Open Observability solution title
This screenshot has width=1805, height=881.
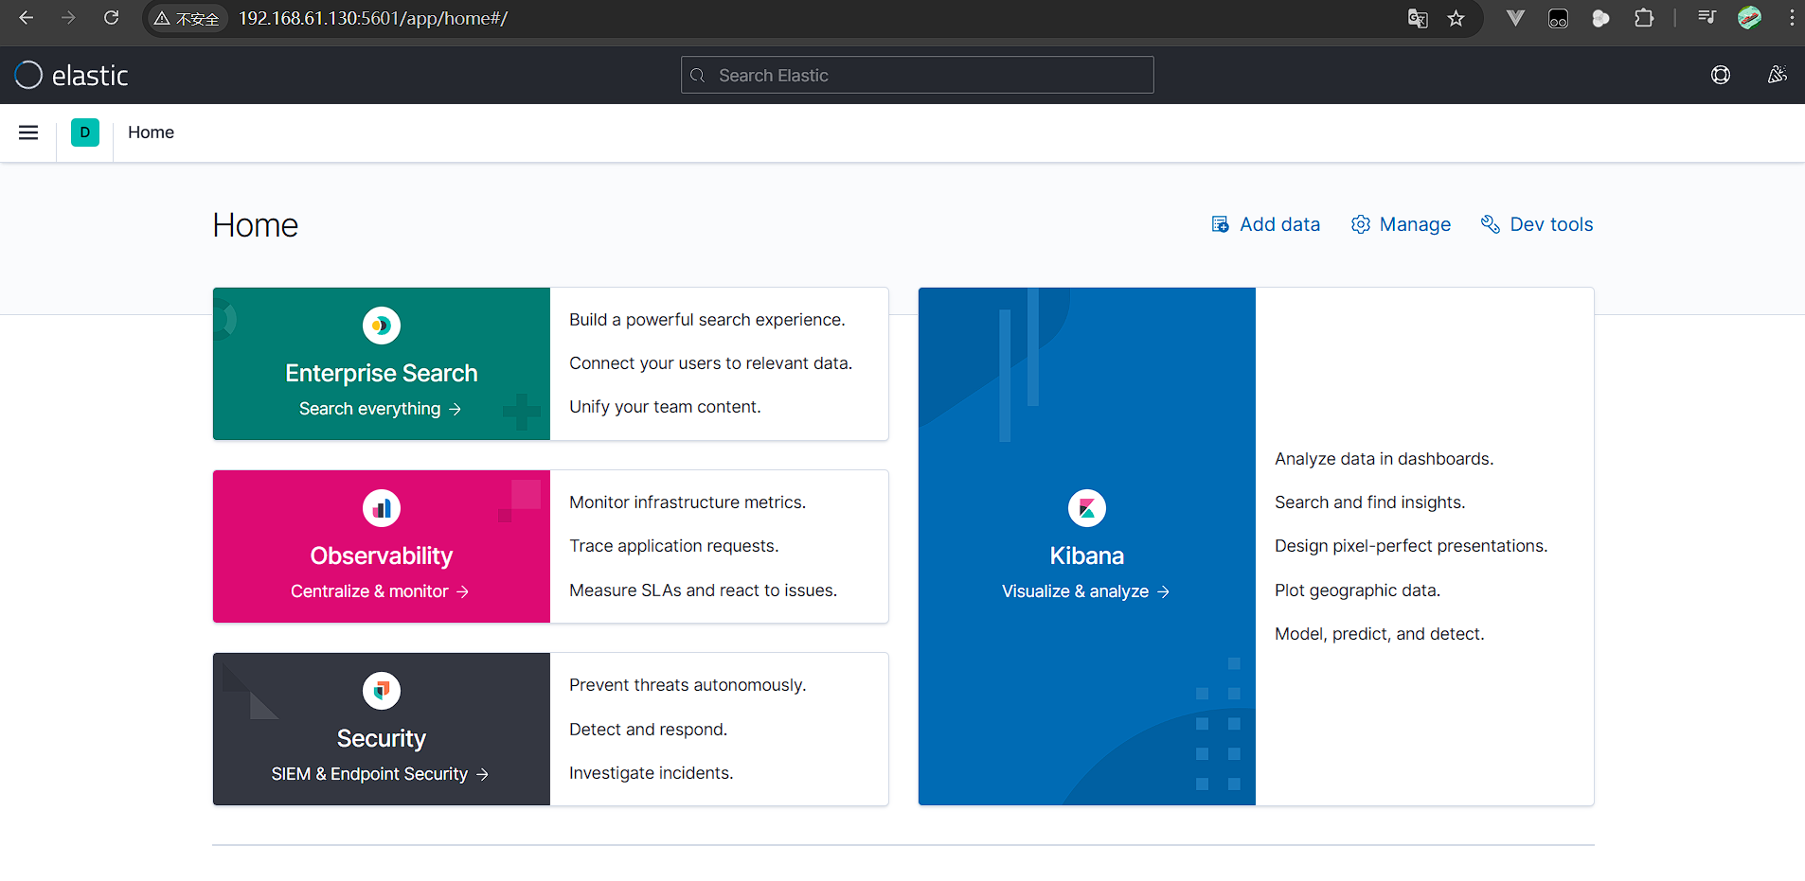(382, 555)
